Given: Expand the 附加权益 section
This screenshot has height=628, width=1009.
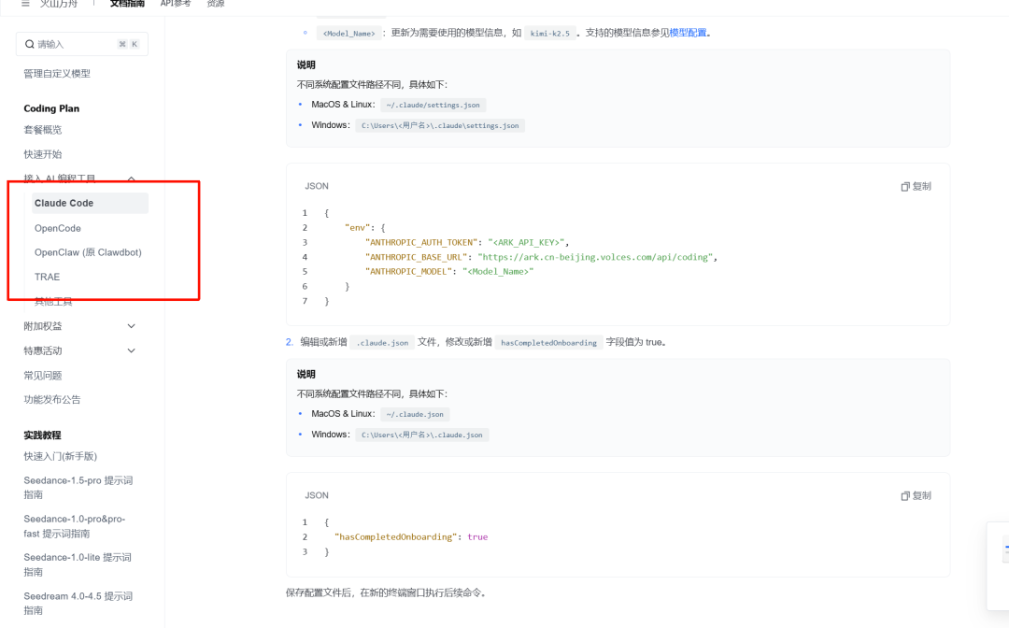Looking at the screenshot, I should click(131, 326).
